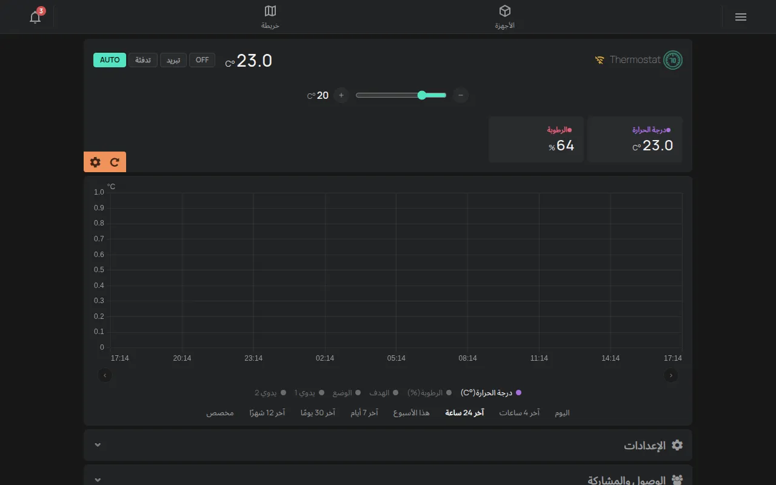This screenshot has width=776, height=485.
Task: Select last 24 hours (آخر 24 ساعة) range
Action: coord(464,413)
